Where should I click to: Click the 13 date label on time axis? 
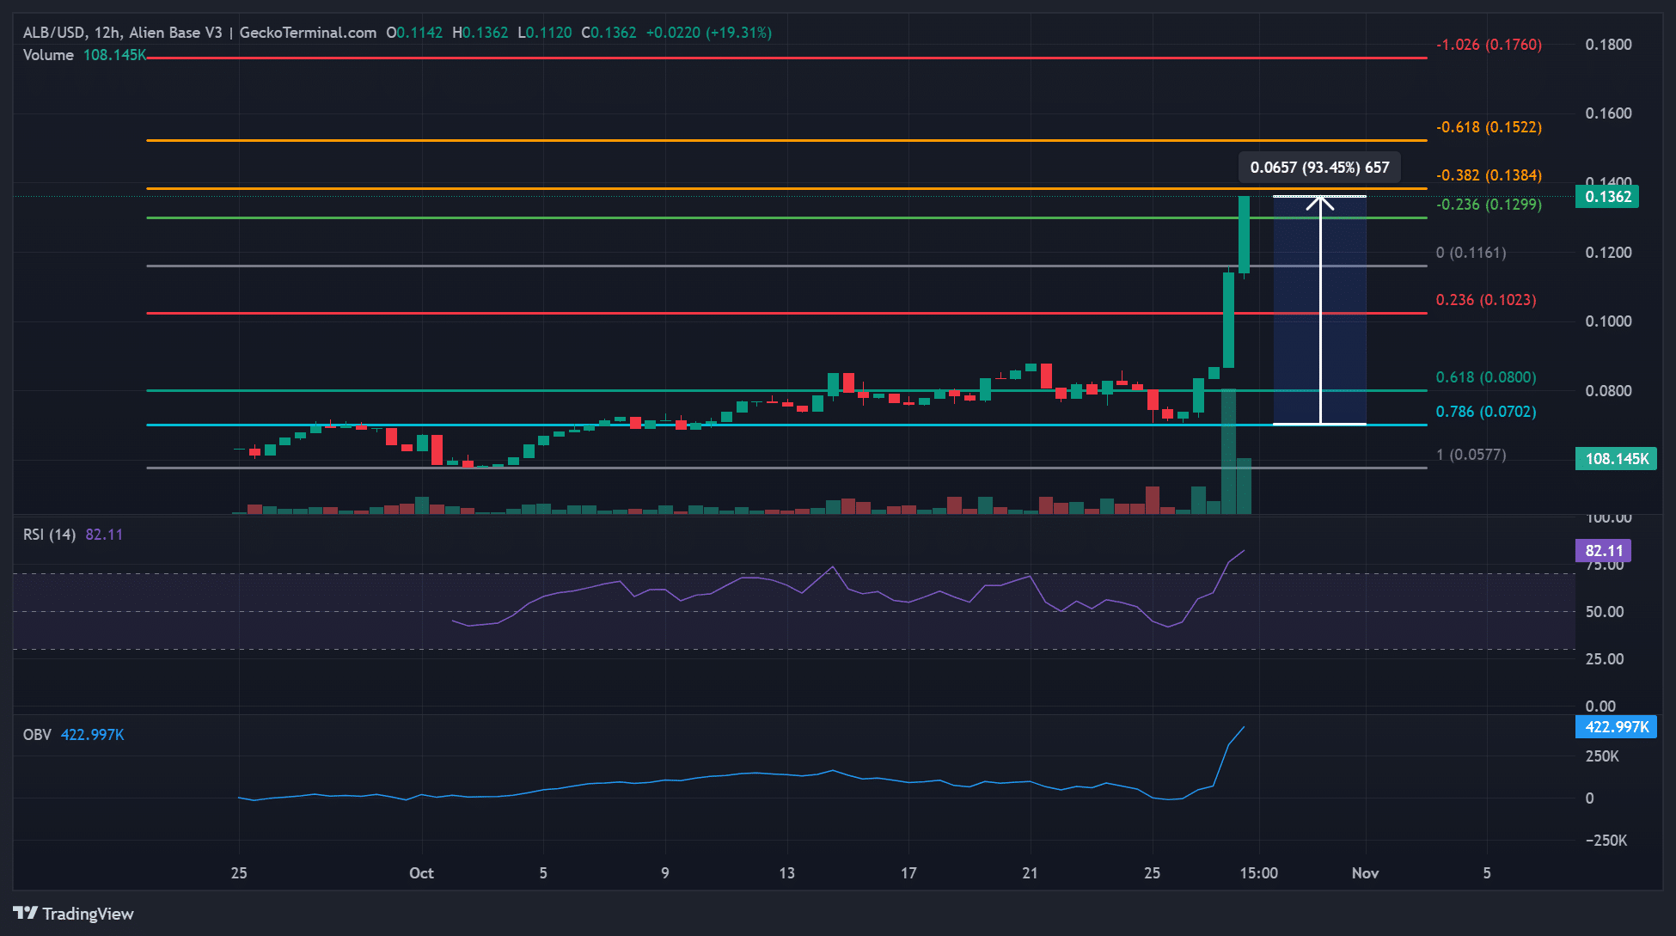tap(786, 873)
